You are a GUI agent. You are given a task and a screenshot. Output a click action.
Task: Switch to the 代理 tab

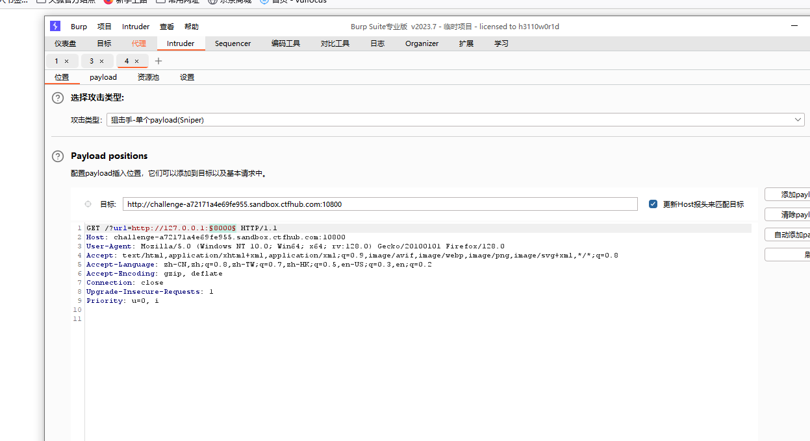click(x=139, y=43)
